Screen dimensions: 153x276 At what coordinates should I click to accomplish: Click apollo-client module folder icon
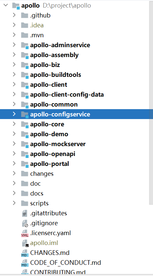tap(25, 85)
